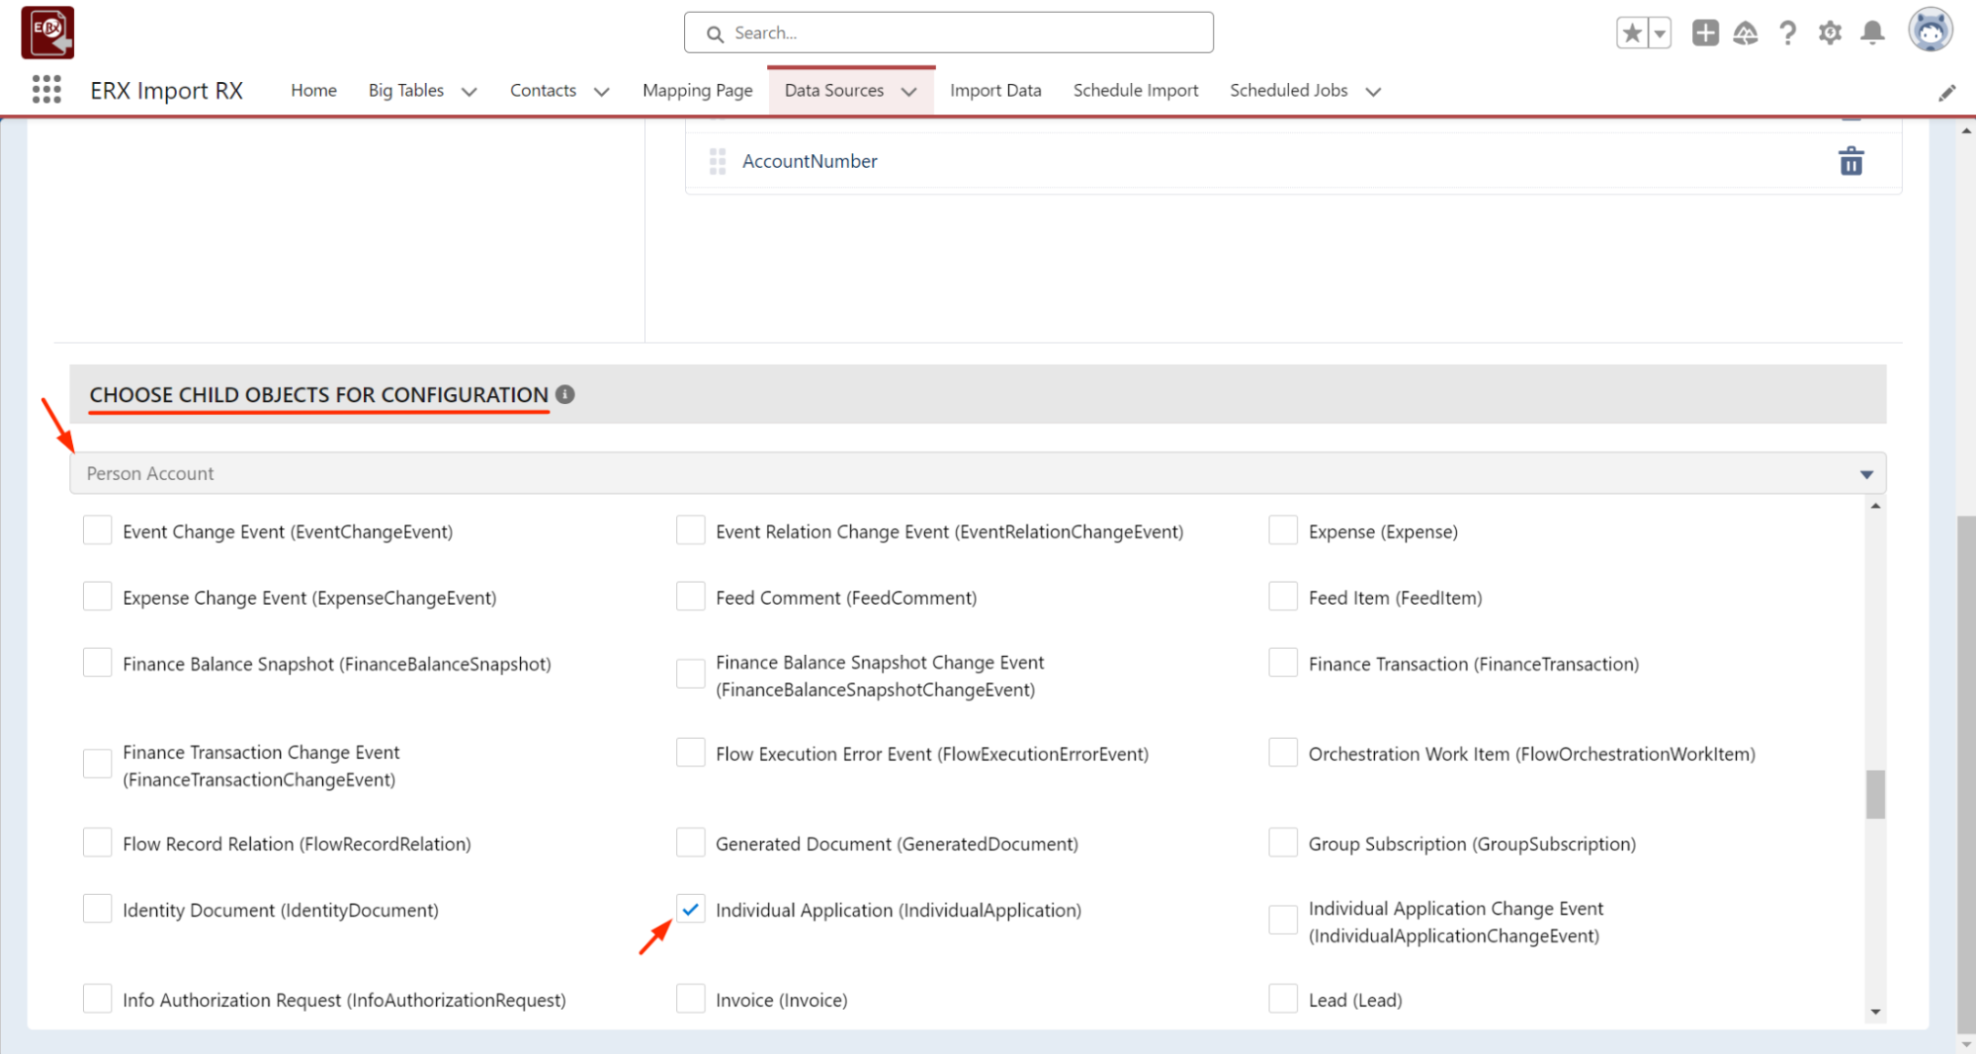This screenshot has height=1054, width=1976.
Task: Delete the AccountNumber field with trash icon
Action: click(x=1850, y=161)
